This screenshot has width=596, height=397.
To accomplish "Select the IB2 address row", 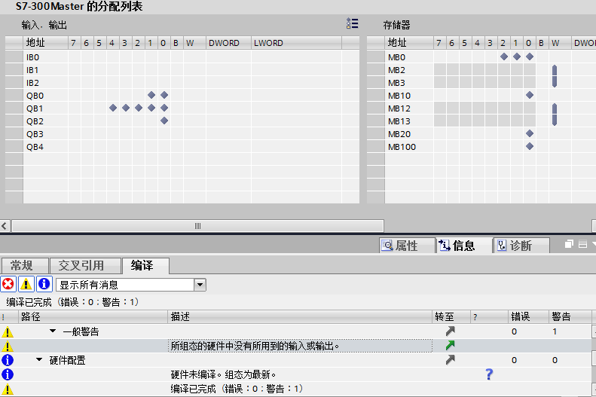I will click(x=182, y=83).
